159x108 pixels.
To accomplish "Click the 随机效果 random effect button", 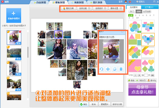I will [68, 8].
